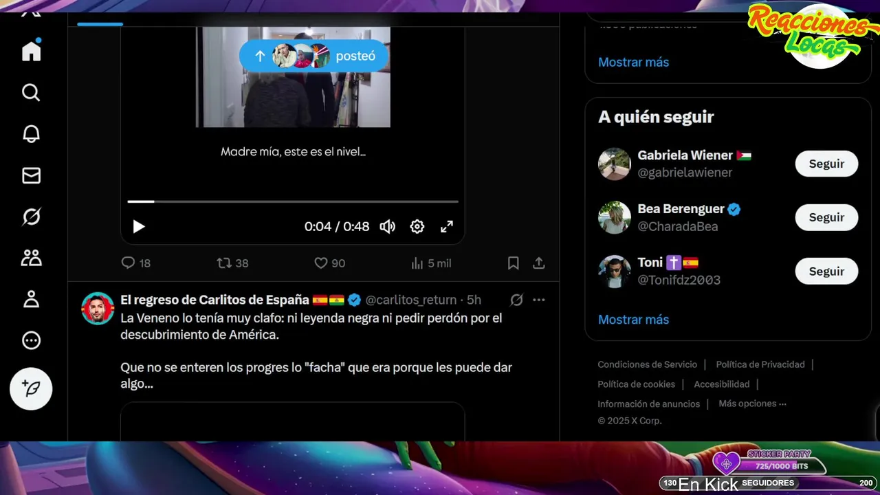The width and height of the screenshot is (880, 495).
Task: Click the 0:04 / 0:48 video time
Action: coord(337,226)
